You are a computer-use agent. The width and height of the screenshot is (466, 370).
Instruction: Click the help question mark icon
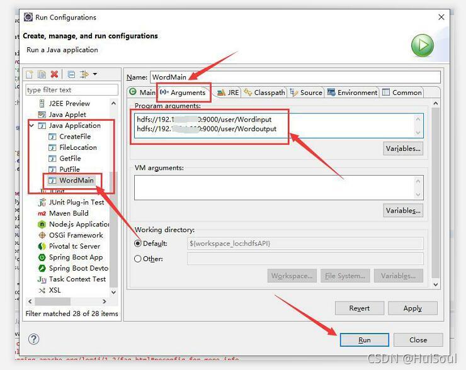pos(33,339)
